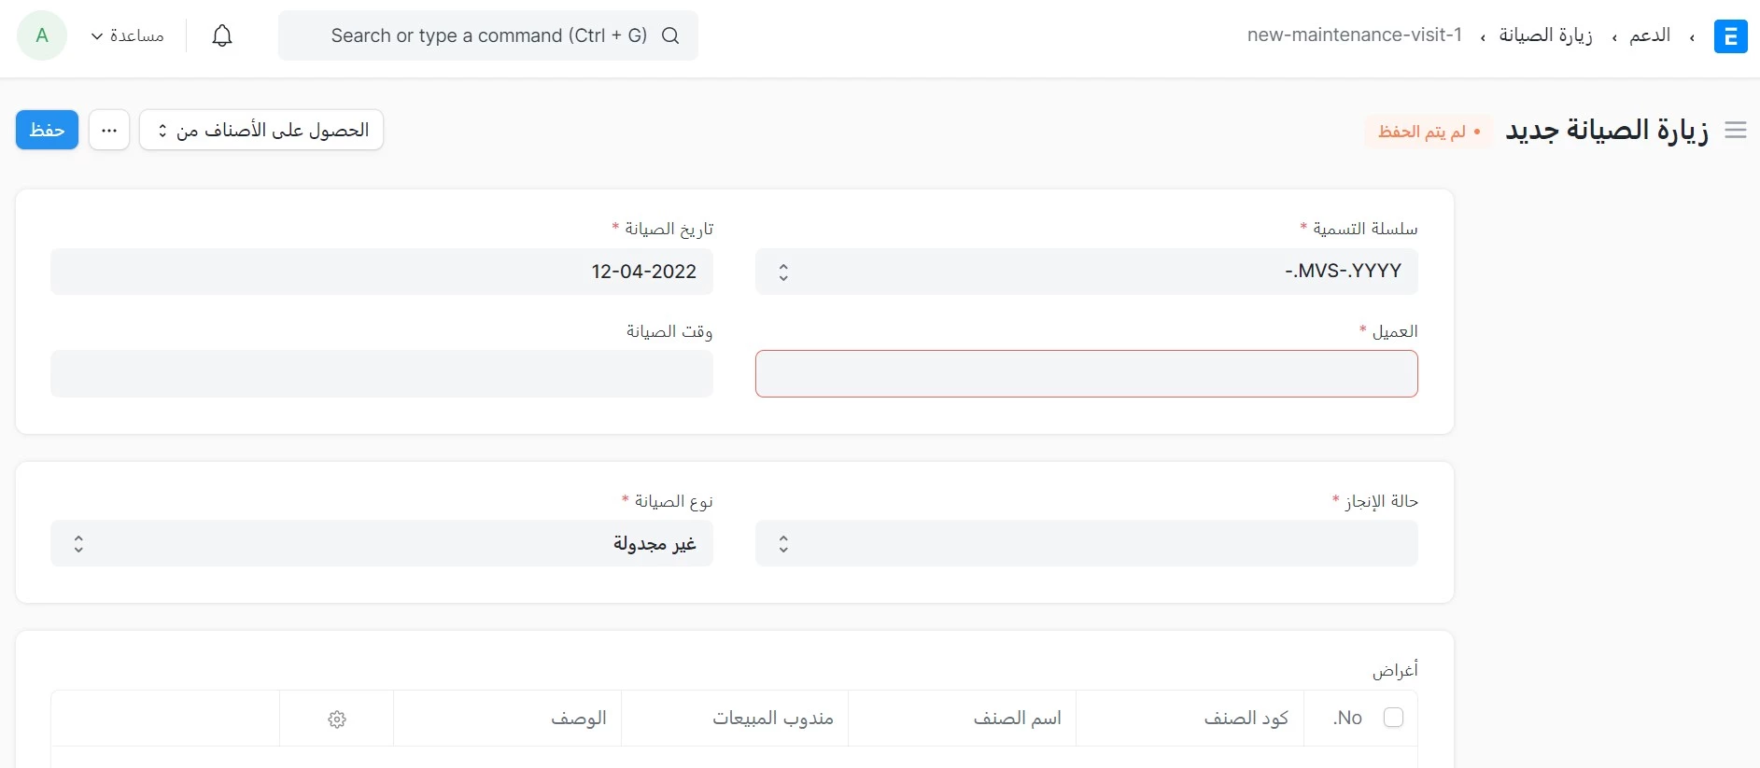Click the زيارة الصيانة جديد page title
The height and width of the screenshot is (768, 1760).
coord(1607,130)
